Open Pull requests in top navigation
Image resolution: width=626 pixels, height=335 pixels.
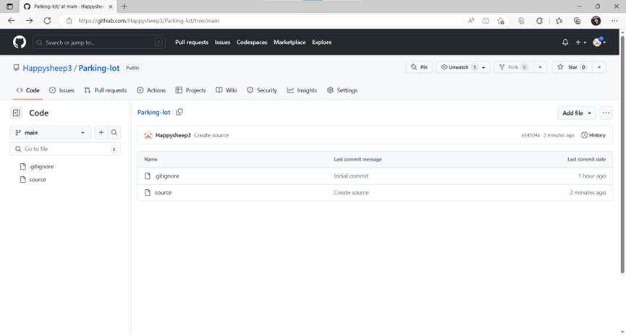tap(192, 42)
